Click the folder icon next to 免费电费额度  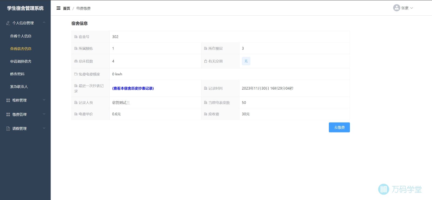point(76,74)
